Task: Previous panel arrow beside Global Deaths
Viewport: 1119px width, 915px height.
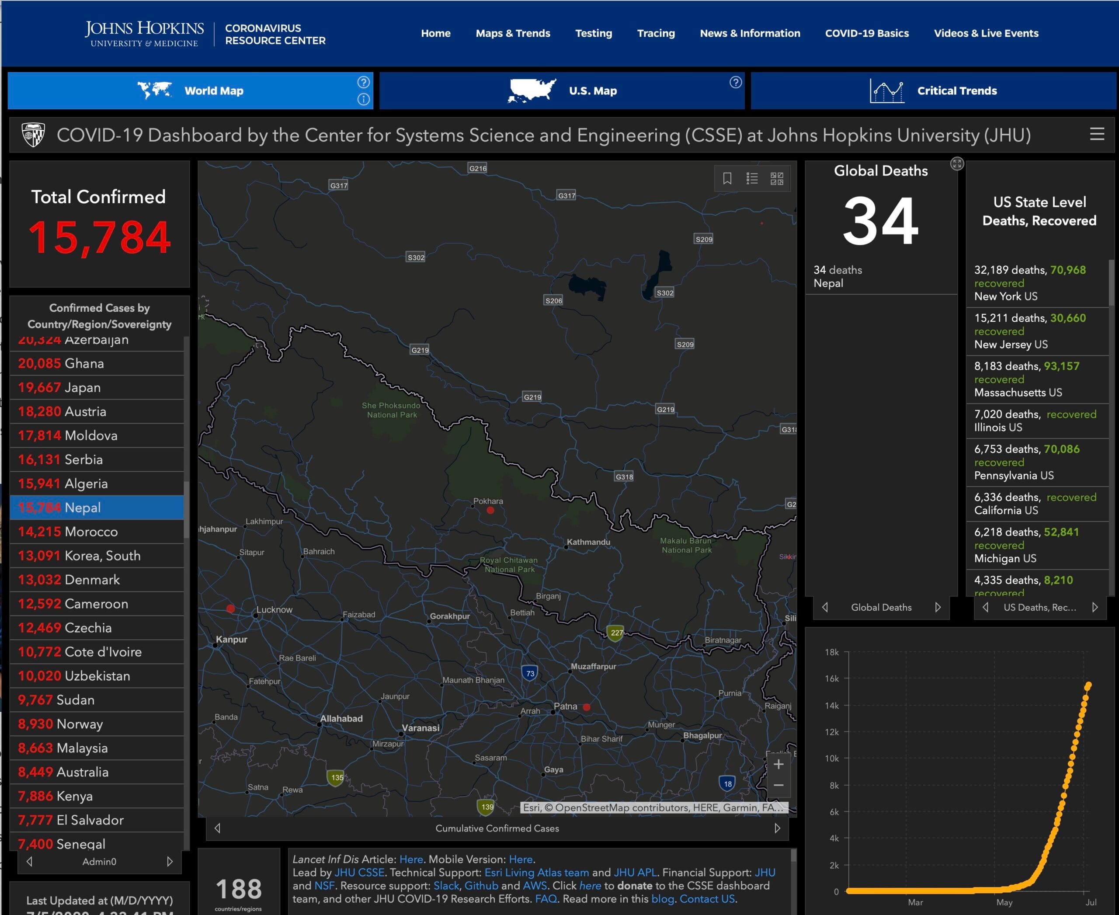Action: coord(825,607)
